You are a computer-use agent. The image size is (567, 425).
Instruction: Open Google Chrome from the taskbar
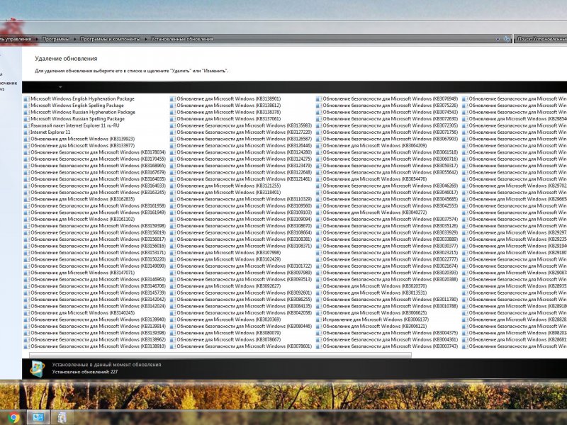tap(13, 418)
